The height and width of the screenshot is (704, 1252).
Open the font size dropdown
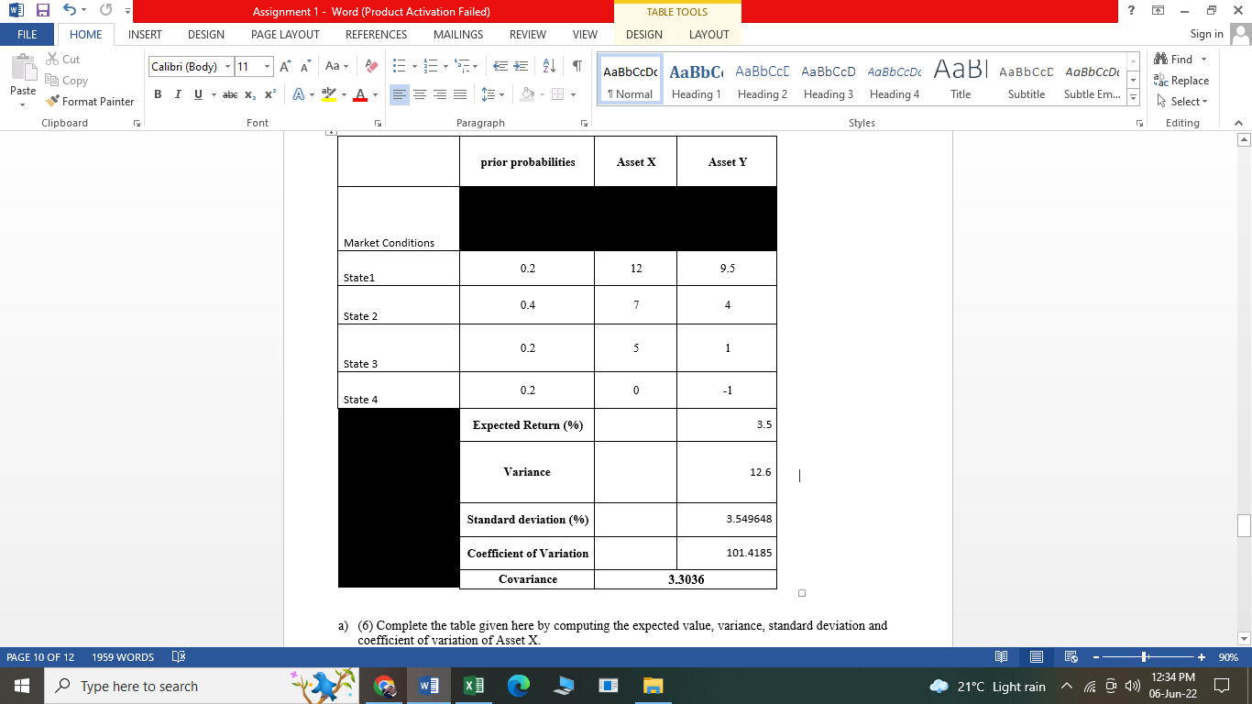point(267,66)
